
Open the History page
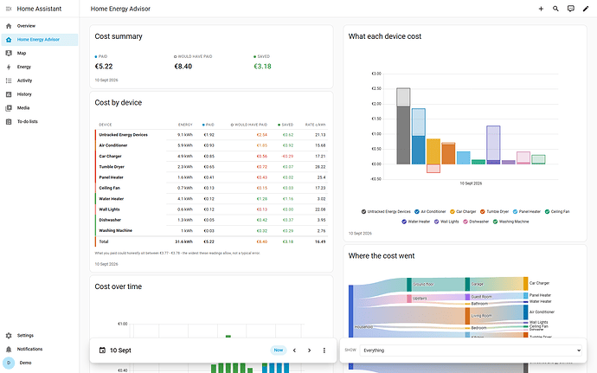coord(40,94)
